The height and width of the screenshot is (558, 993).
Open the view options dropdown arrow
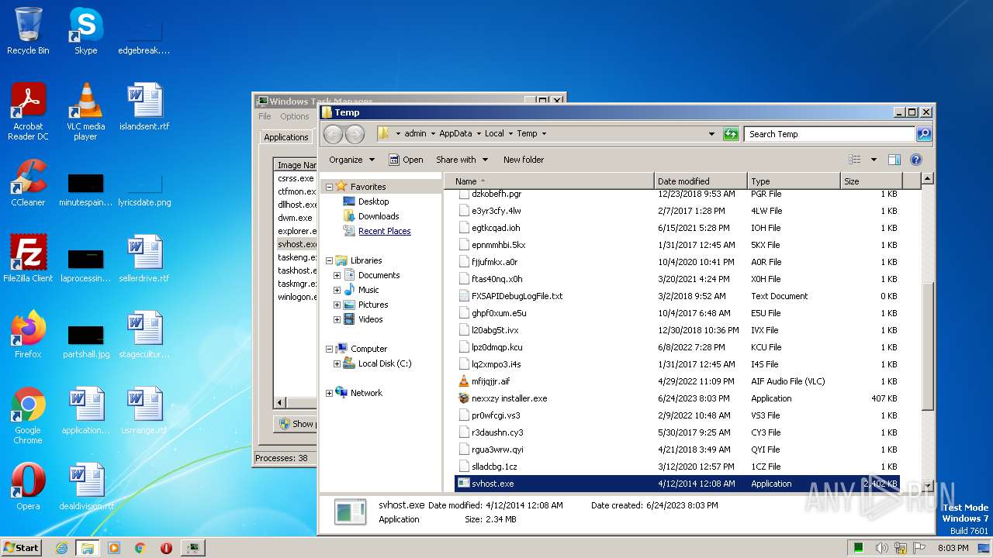click(x=874, y=160)
